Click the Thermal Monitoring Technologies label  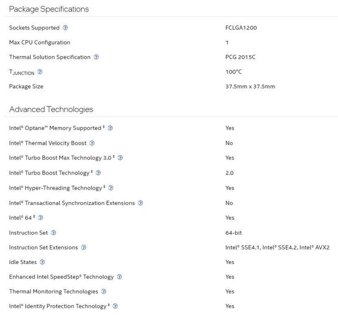pos(53,292)
